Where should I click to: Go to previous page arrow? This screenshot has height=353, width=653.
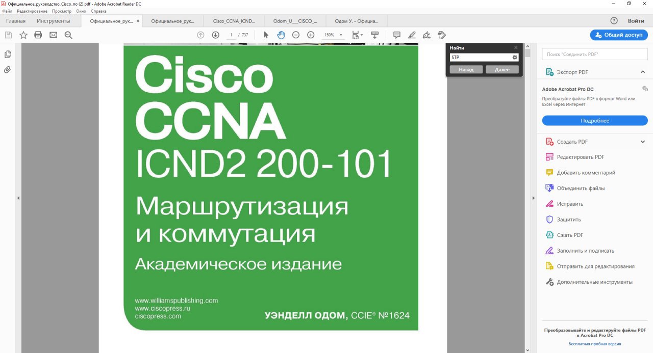pos(200,35)
